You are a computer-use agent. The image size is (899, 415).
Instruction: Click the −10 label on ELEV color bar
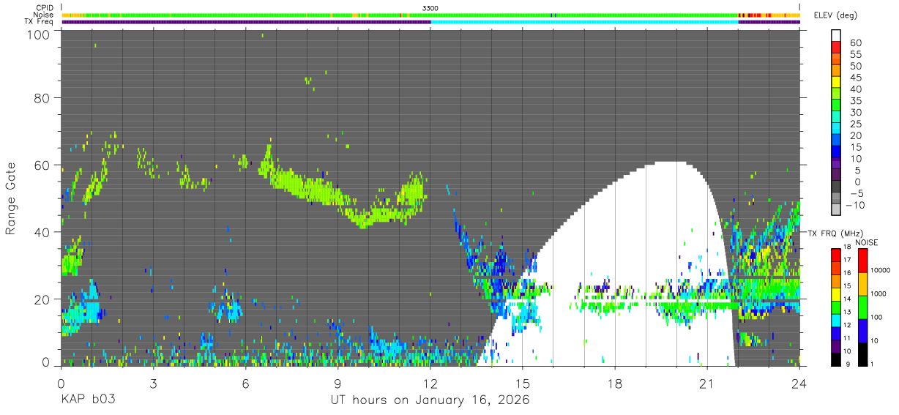pyautogui.click(x=855, y=205)
